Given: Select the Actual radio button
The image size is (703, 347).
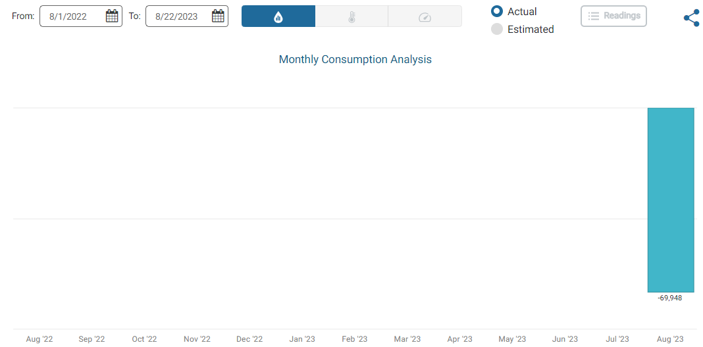Looking at the screenshot, I should pyautogui.click(x=497, y=11).
